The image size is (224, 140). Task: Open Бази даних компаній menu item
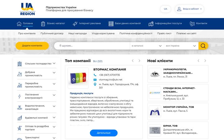pos(128,23)
